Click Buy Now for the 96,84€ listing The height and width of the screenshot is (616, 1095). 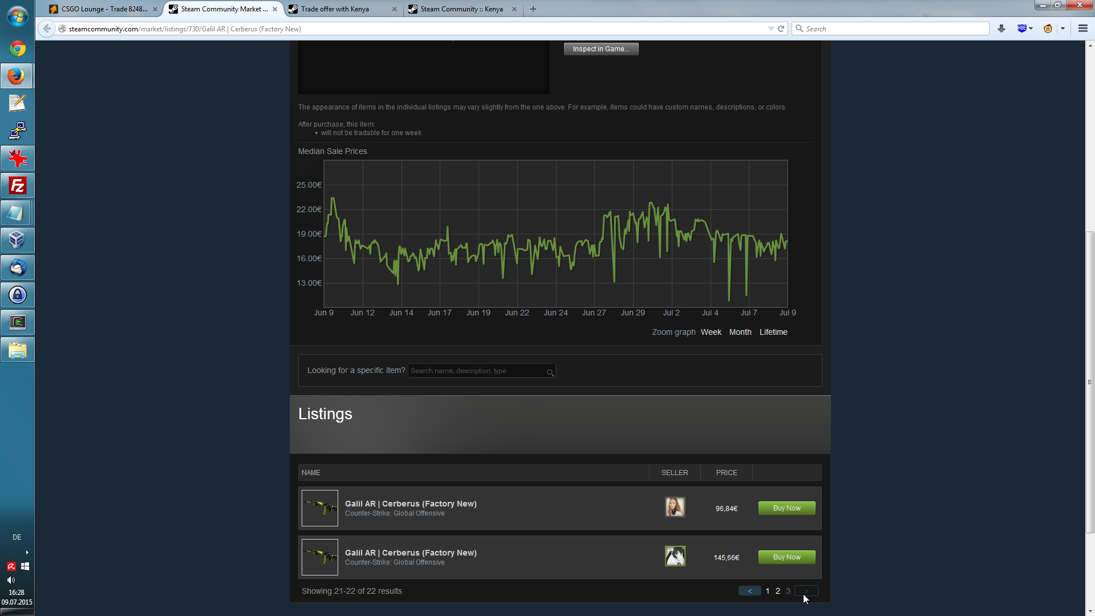tap(786, 508)
